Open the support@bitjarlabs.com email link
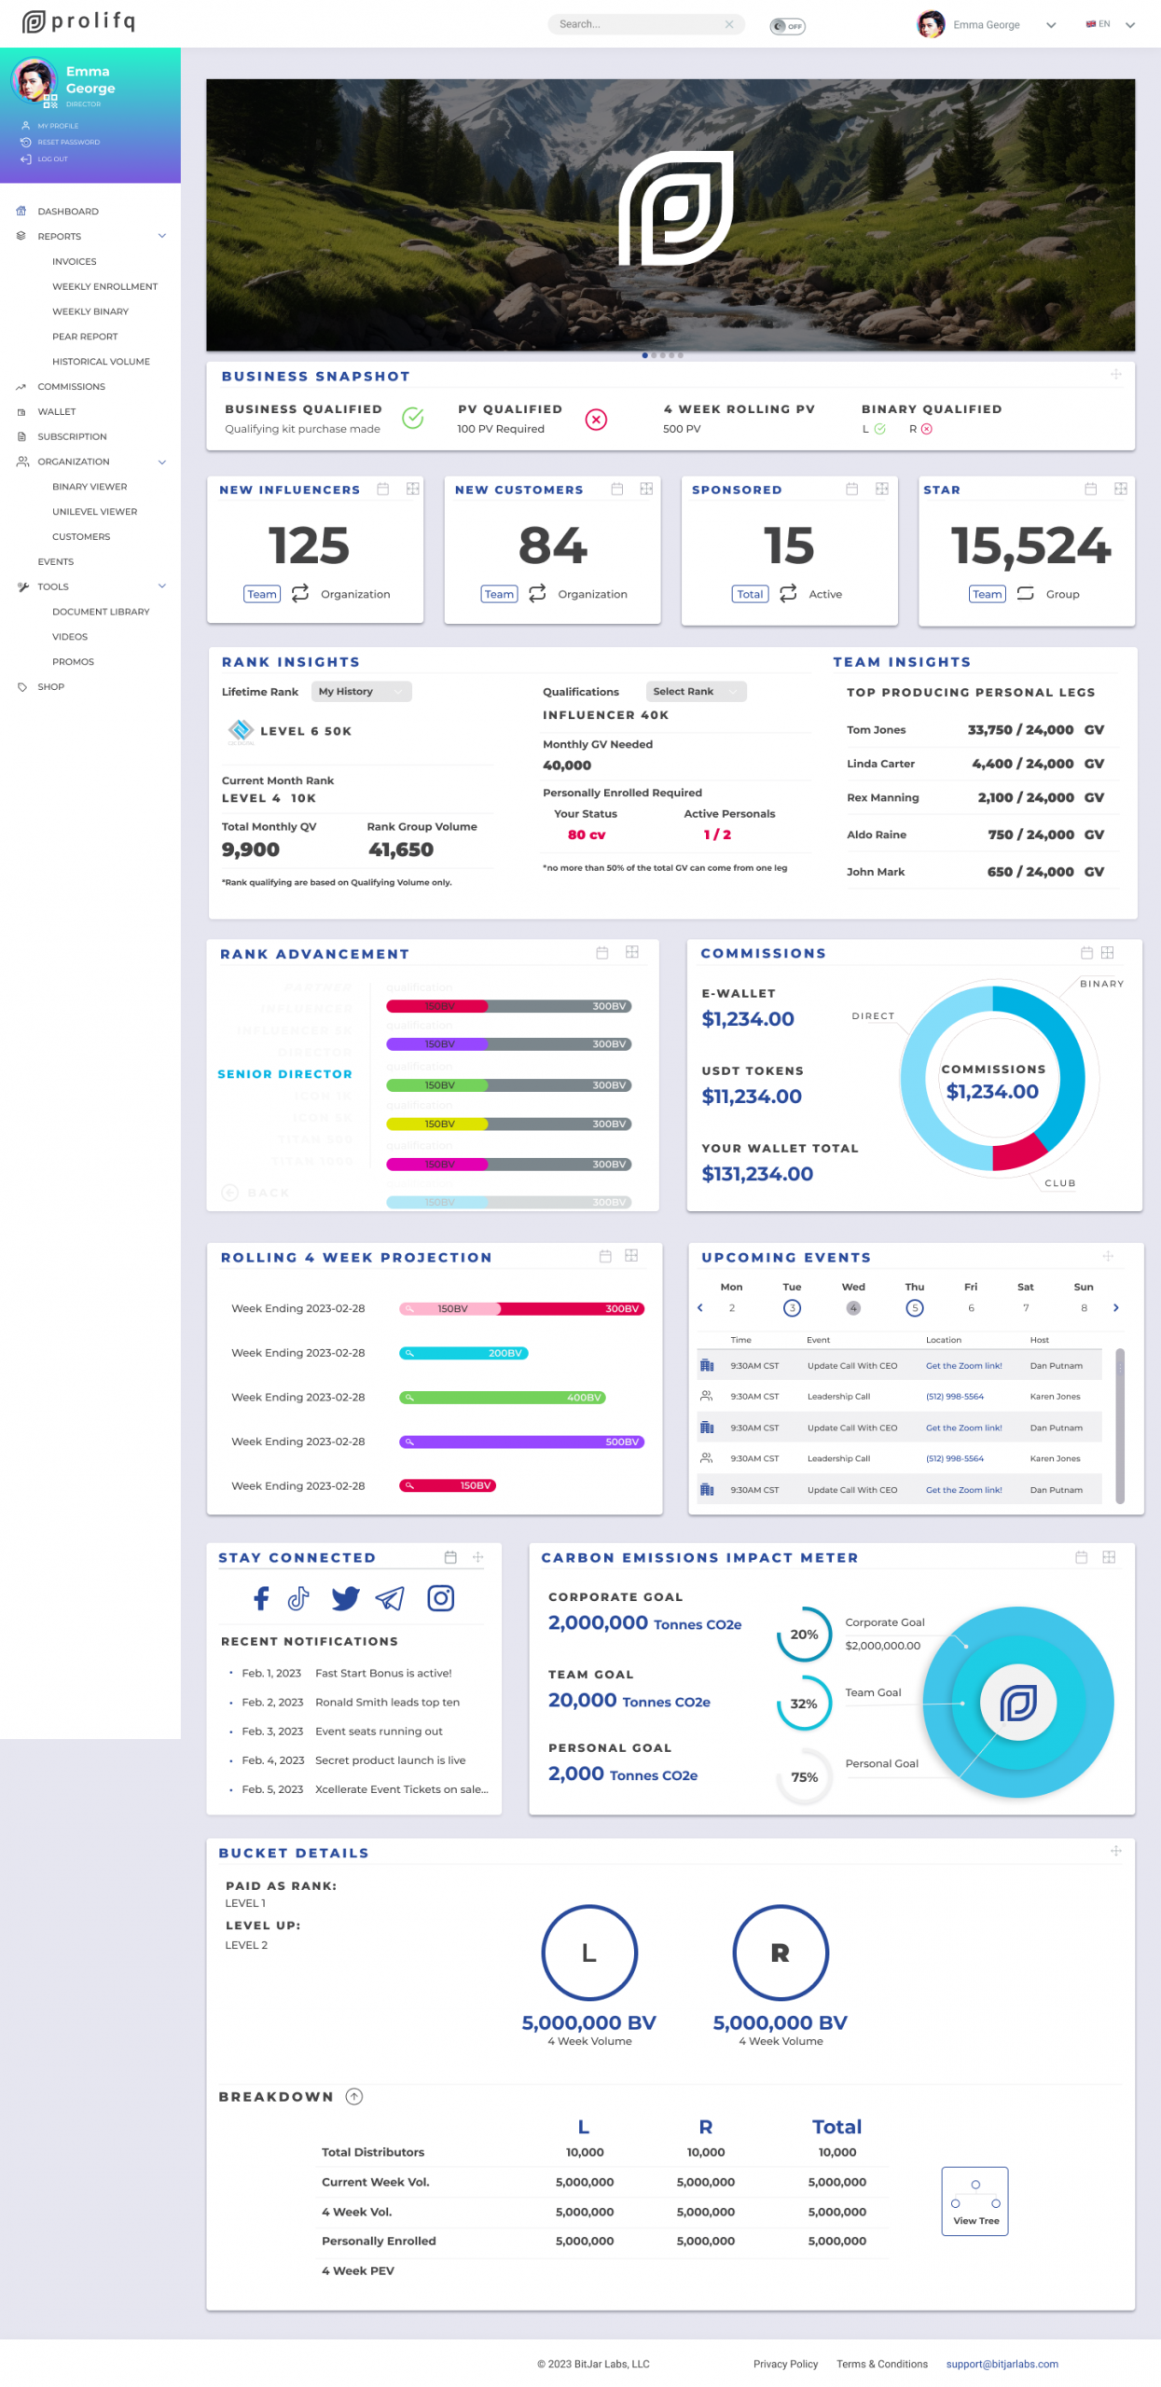Image resolution: width=1161 pixels, height=2387 pixels. click(x=1002, y=2363)
